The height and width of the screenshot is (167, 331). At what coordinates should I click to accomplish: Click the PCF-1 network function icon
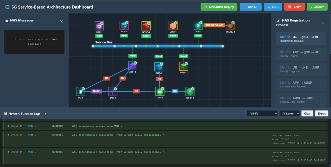pos(124,26)
